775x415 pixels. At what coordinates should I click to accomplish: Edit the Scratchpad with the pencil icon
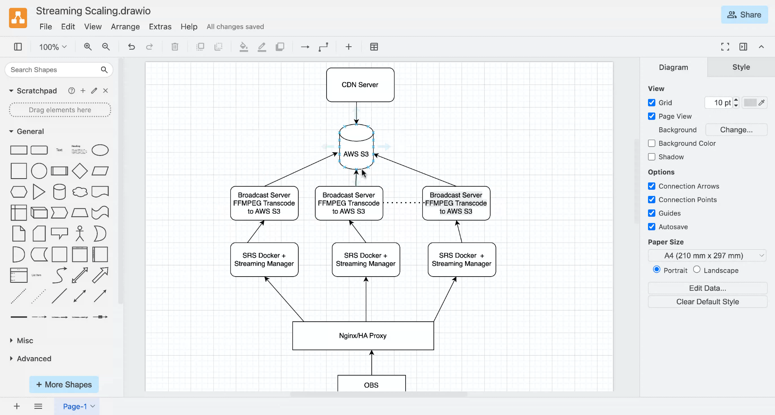[94, 91]
